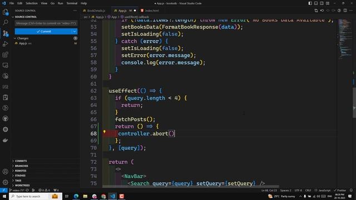
Task: Click Spaces: 2 indentation setting
Action: click(x=285, y=190)
